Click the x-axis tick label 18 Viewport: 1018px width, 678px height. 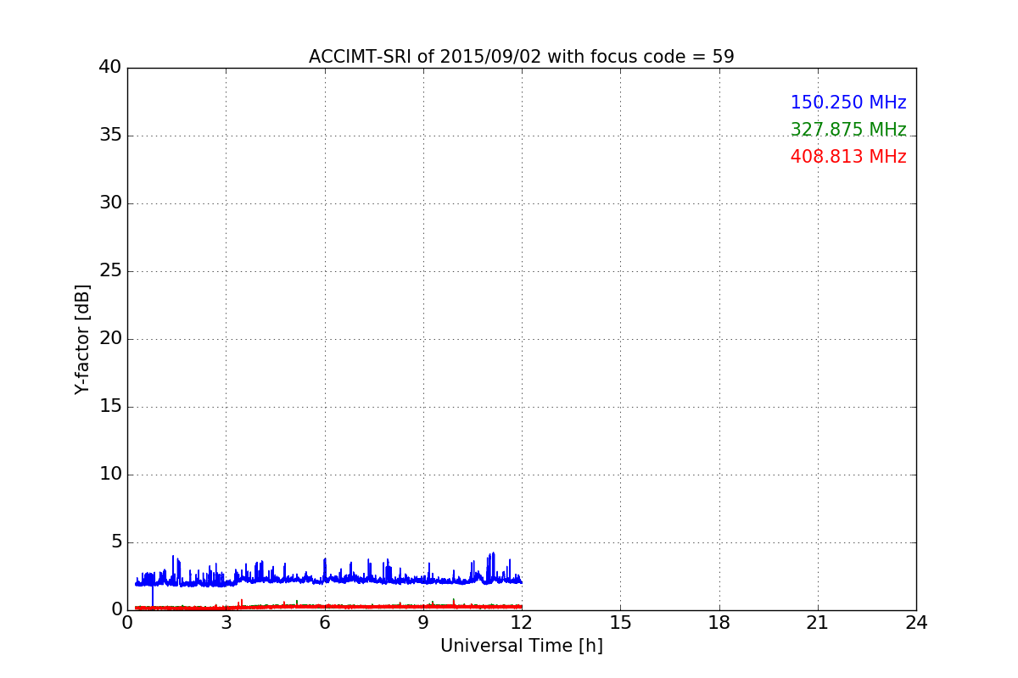719,623
